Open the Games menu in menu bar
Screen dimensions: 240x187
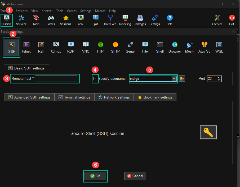[72, 11]
